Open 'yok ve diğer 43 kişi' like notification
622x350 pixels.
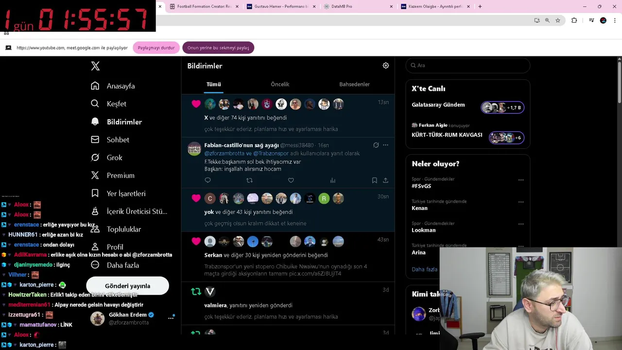(x=288, y=210)
